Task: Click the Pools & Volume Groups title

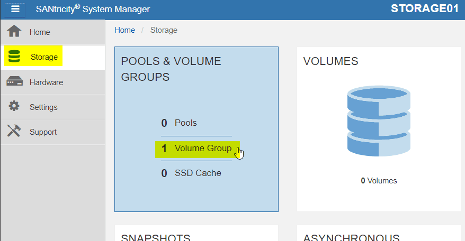Action: tap(171, 69)
